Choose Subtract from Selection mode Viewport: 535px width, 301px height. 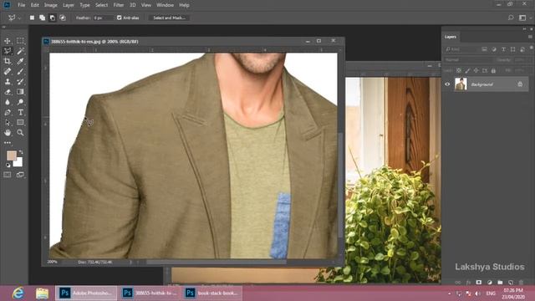[x=52, y=18]
